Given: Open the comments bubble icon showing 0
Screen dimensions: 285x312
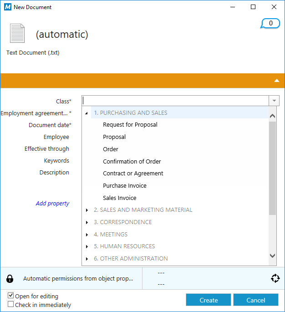Looking at the screenshot, I should pos(270,23).
